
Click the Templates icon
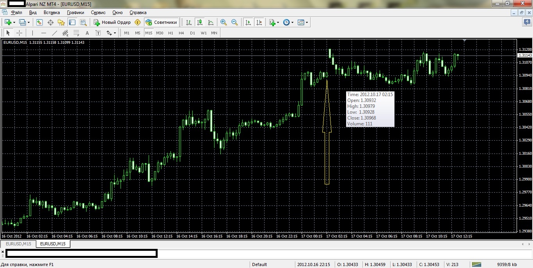point(301,22)
